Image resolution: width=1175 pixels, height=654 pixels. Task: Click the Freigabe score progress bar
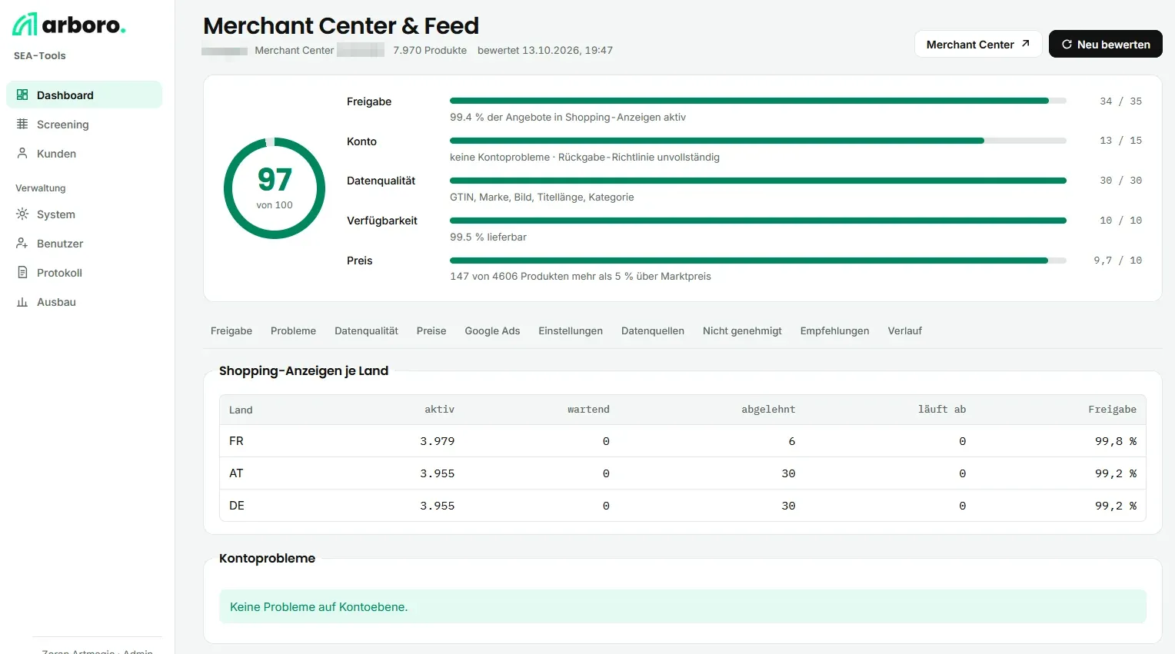[758, 101]
